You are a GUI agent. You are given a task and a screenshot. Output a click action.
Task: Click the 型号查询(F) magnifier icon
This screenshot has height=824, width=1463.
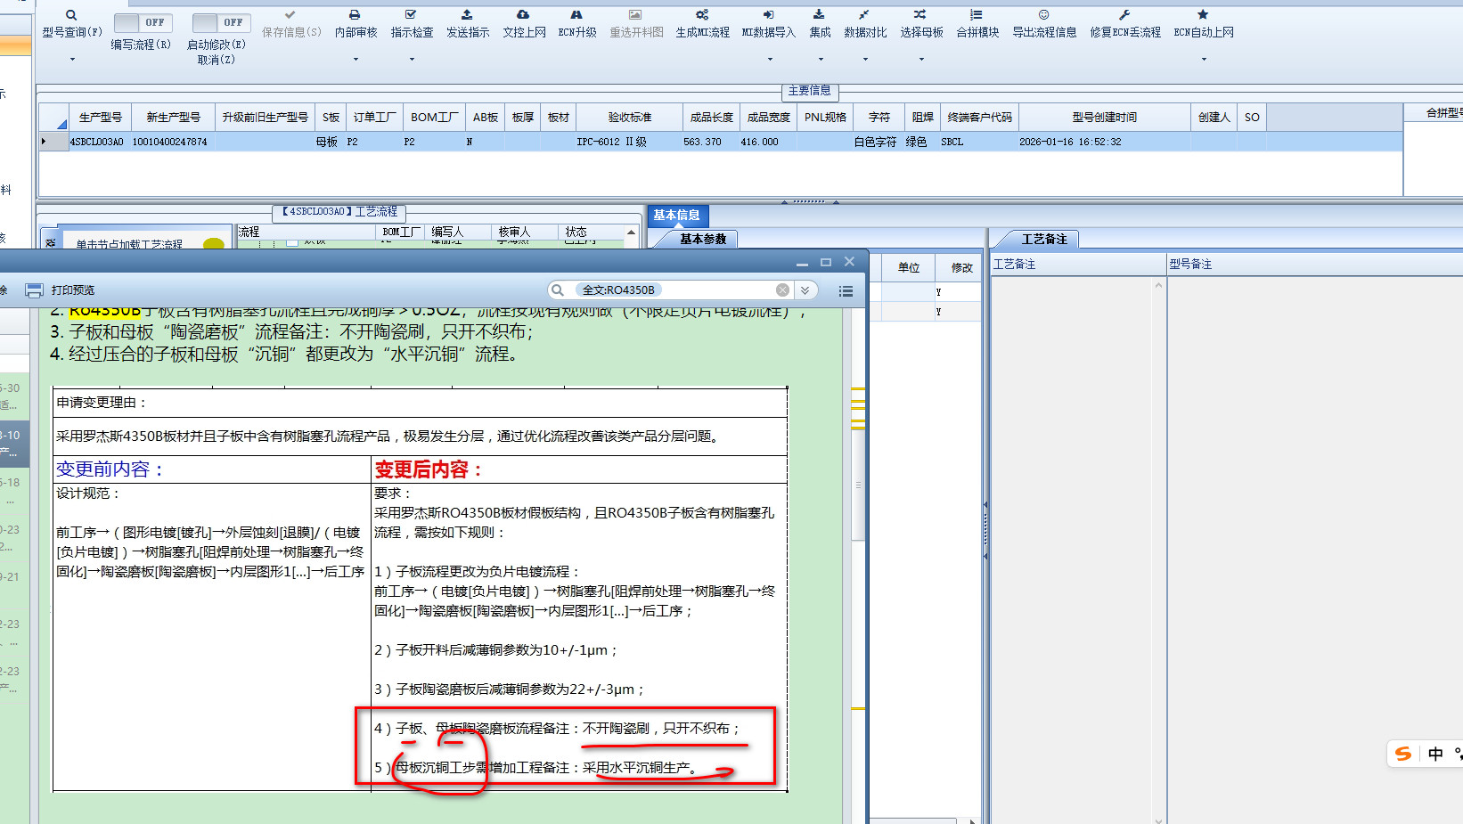71,15
